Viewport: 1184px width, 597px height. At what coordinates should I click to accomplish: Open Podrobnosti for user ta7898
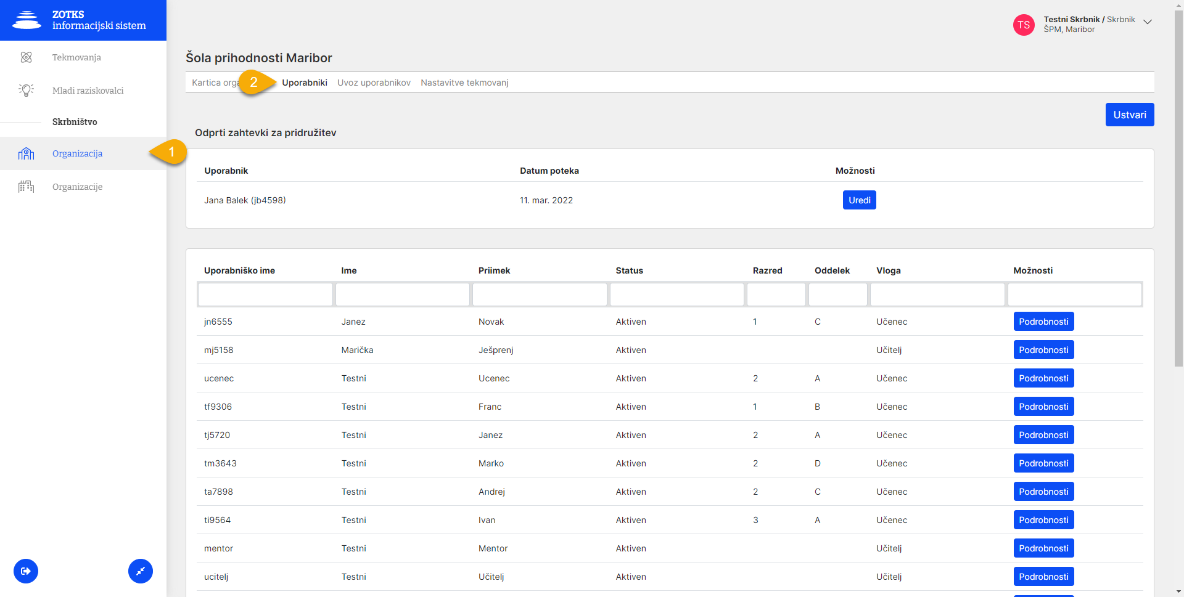(x=1043, y=492)
